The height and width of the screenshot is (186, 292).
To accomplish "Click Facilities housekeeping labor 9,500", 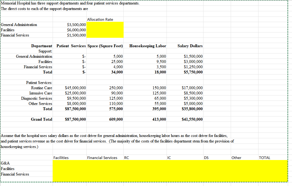I will 161,62.
